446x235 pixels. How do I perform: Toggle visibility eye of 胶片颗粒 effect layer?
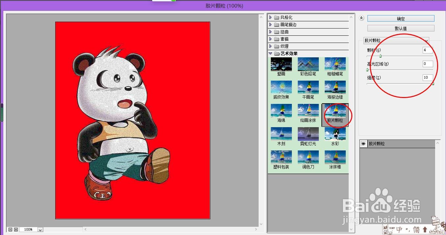pyautogui.click(x=364, y=144)
